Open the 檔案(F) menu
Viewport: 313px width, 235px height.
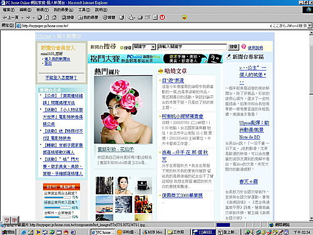(x=9, y=10)
